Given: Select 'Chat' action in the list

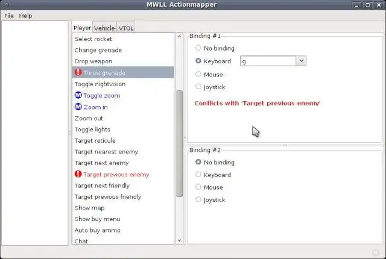Looking at the screenshot, I should tap(123, 241).
